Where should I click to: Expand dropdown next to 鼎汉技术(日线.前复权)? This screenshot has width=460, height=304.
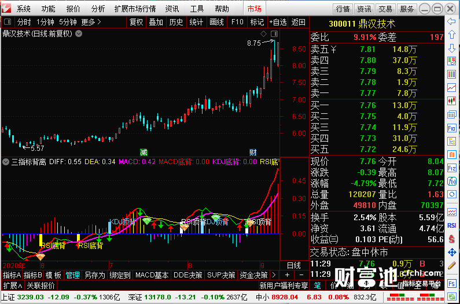(79, 34)
